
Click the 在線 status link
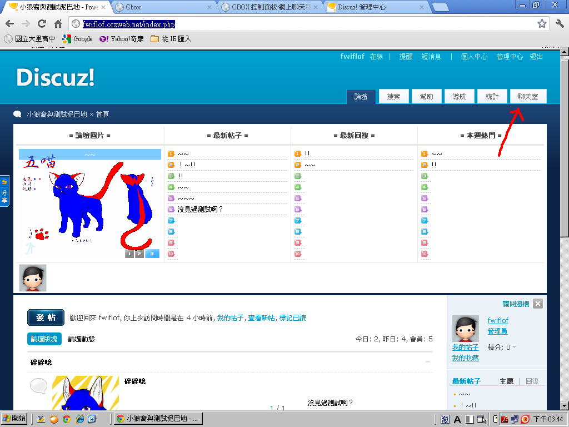click(377, 57)
